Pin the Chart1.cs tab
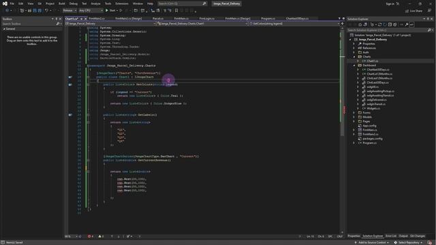Viewport: 436px width, 245px height. [81, 18]
